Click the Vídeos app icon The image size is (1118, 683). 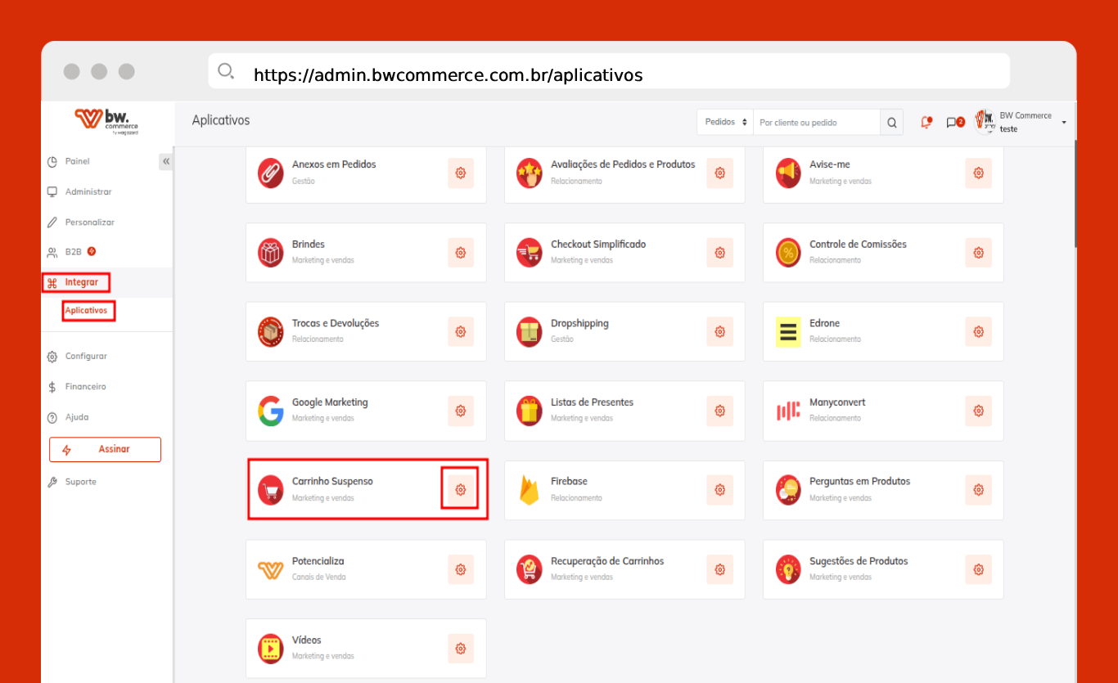271,649
